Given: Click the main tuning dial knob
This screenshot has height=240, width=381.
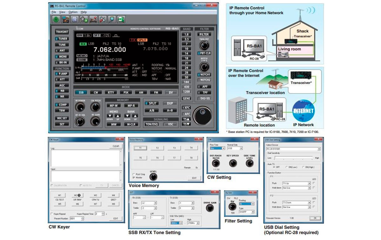Looking at the screenshot, I should pyautogui.click(x=203, y=115).
